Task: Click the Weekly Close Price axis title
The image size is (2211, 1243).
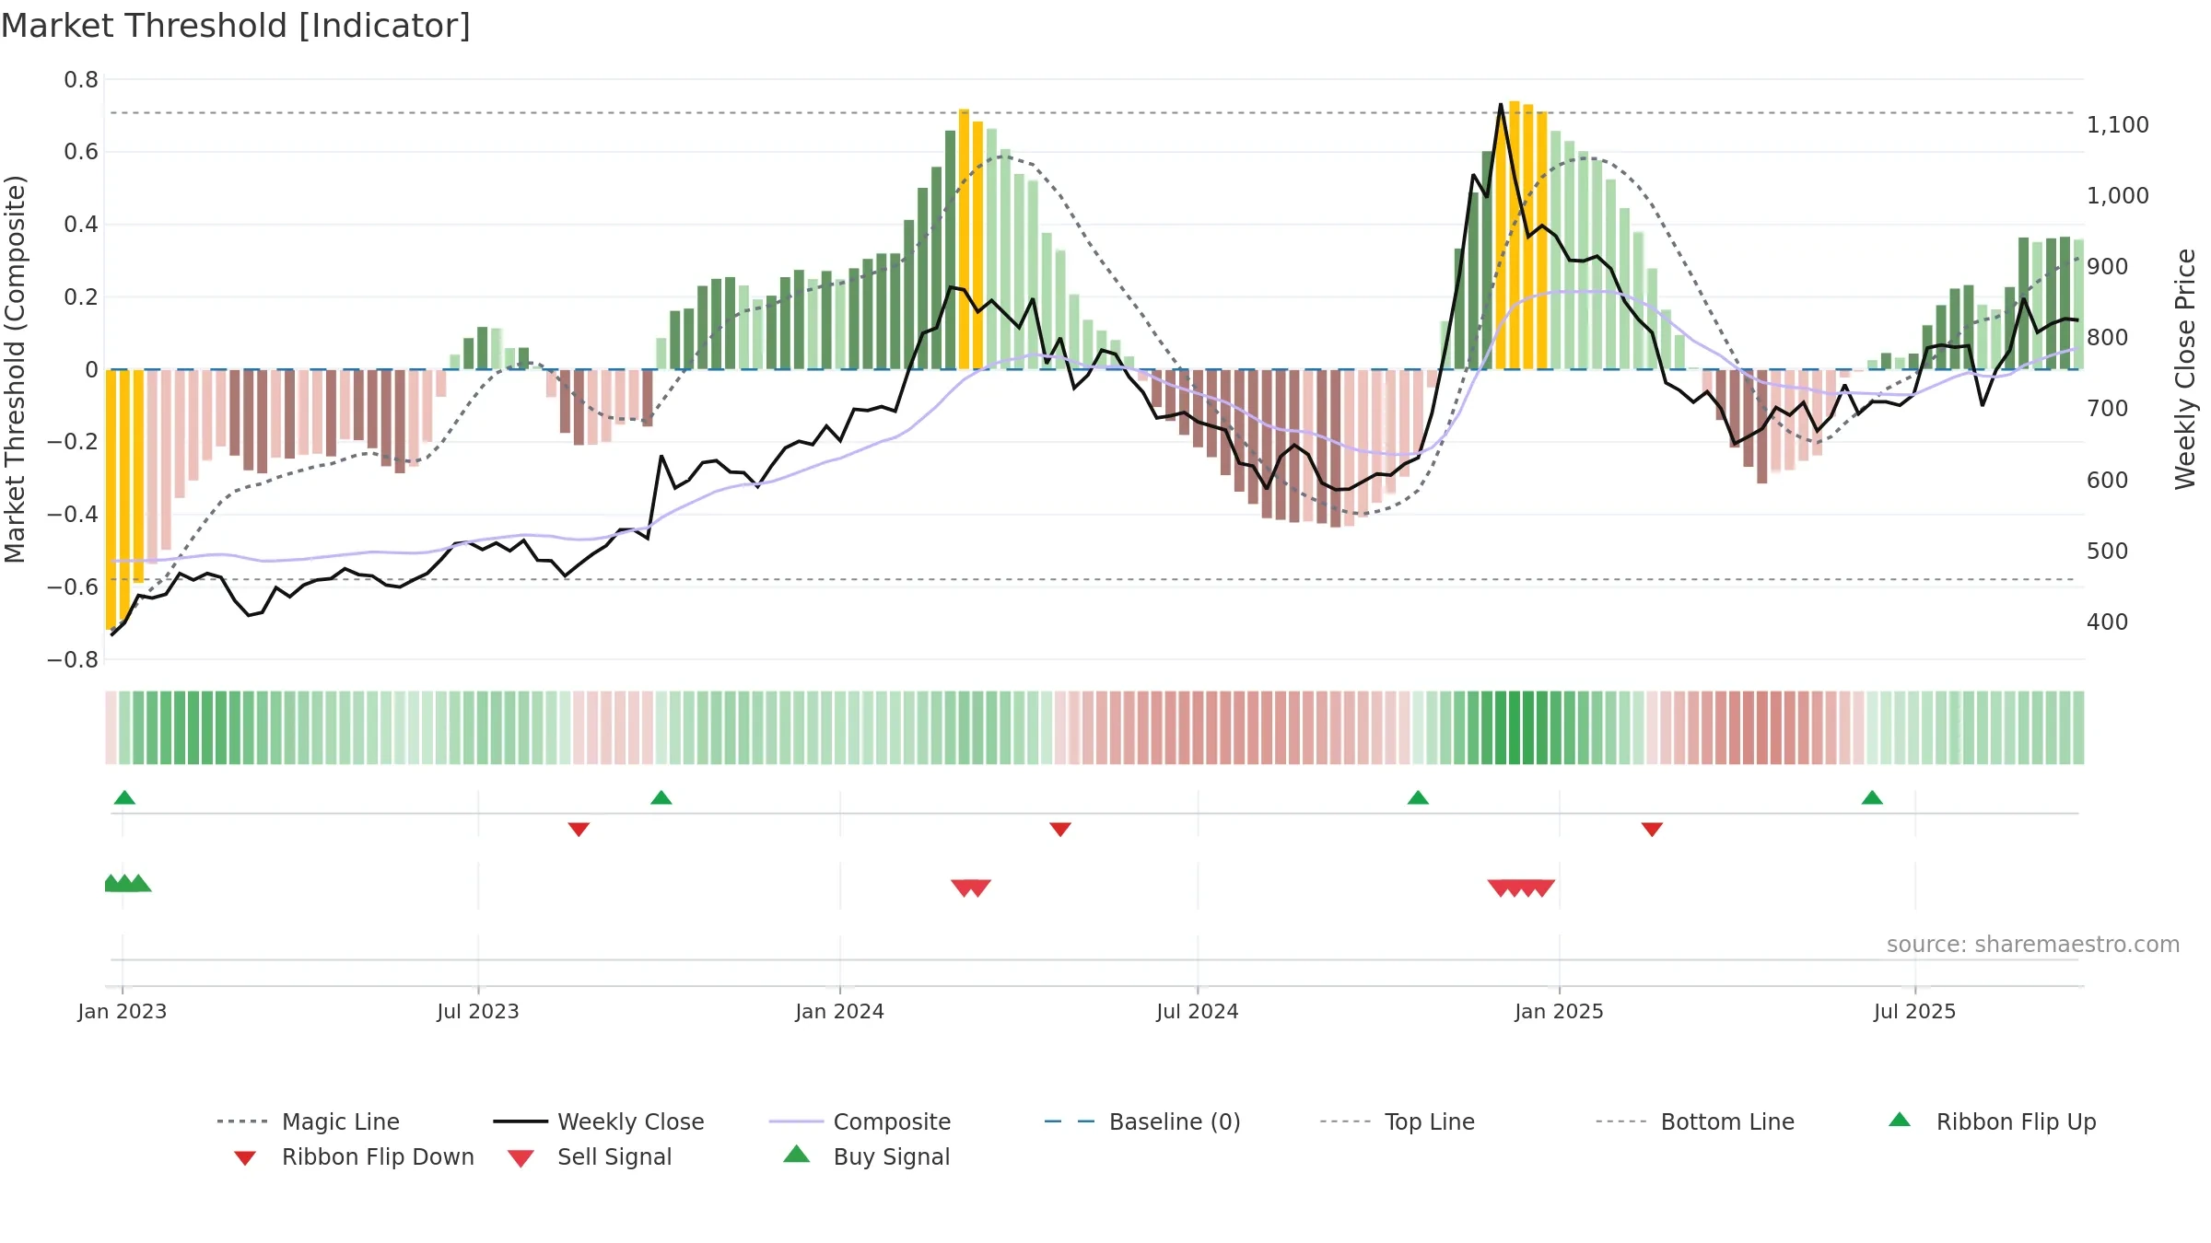Action: coord(2185,368)
